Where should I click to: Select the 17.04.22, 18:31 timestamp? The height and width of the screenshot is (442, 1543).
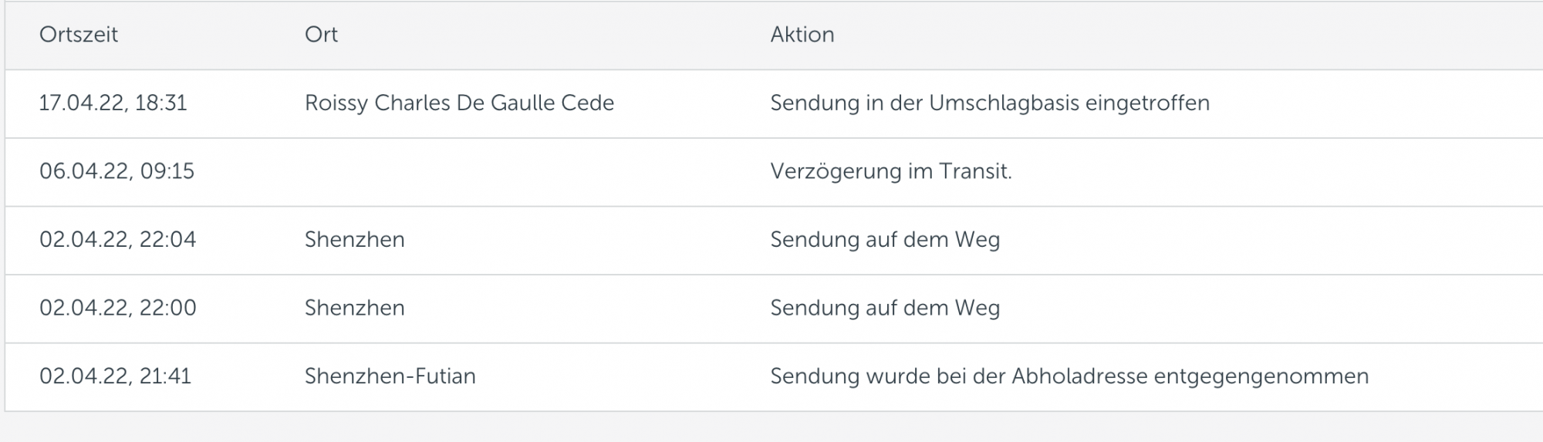(x=113, y=103)
